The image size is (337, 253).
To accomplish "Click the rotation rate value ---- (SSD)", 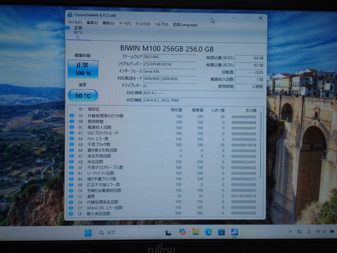I will tap(249, 73).
